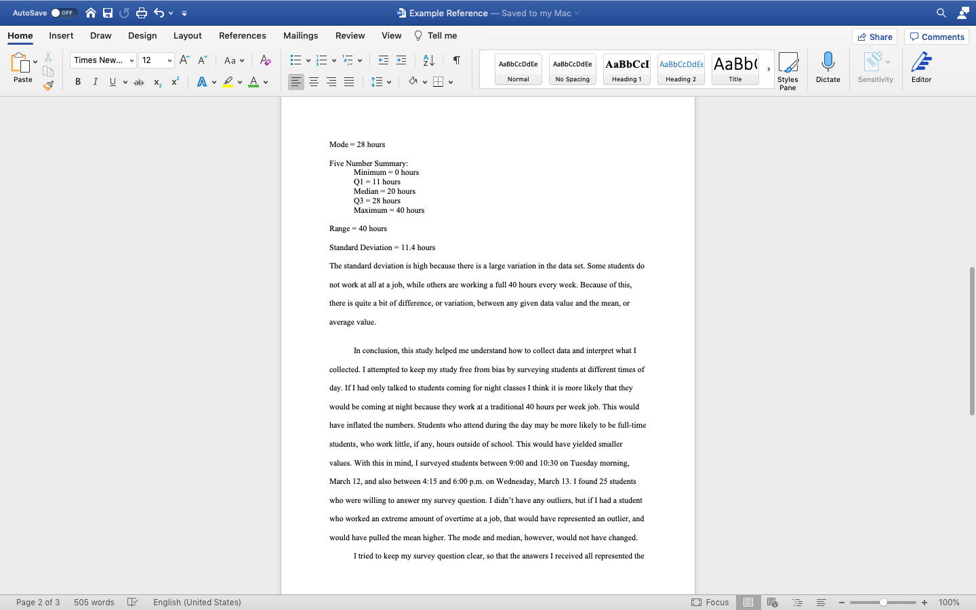The width and height of the screenshot is (976, 610).
Task: Open the Review tab
Action: [350, 35]
